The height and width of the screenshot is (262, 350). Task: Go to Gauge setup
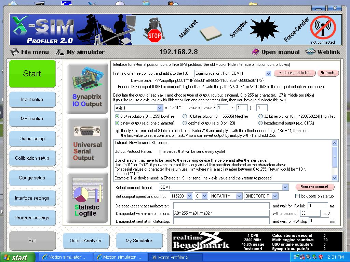[x=32, y=178]
